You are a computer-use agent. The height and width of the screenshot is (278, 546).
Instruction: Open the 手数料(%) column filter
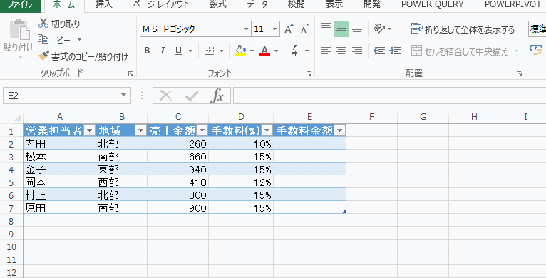[267, 130]
